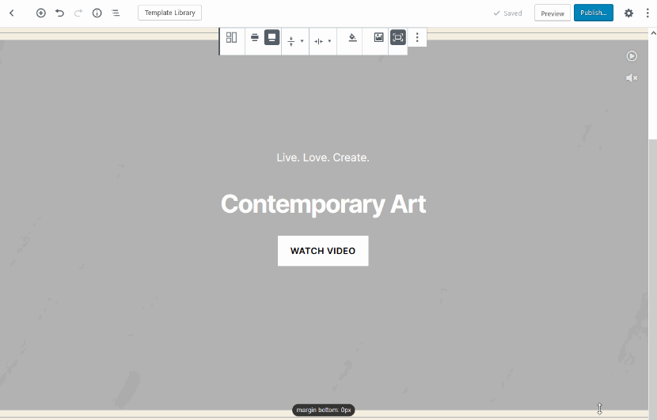Open content structure info icon
657x420 pixels.
(97, 13)
